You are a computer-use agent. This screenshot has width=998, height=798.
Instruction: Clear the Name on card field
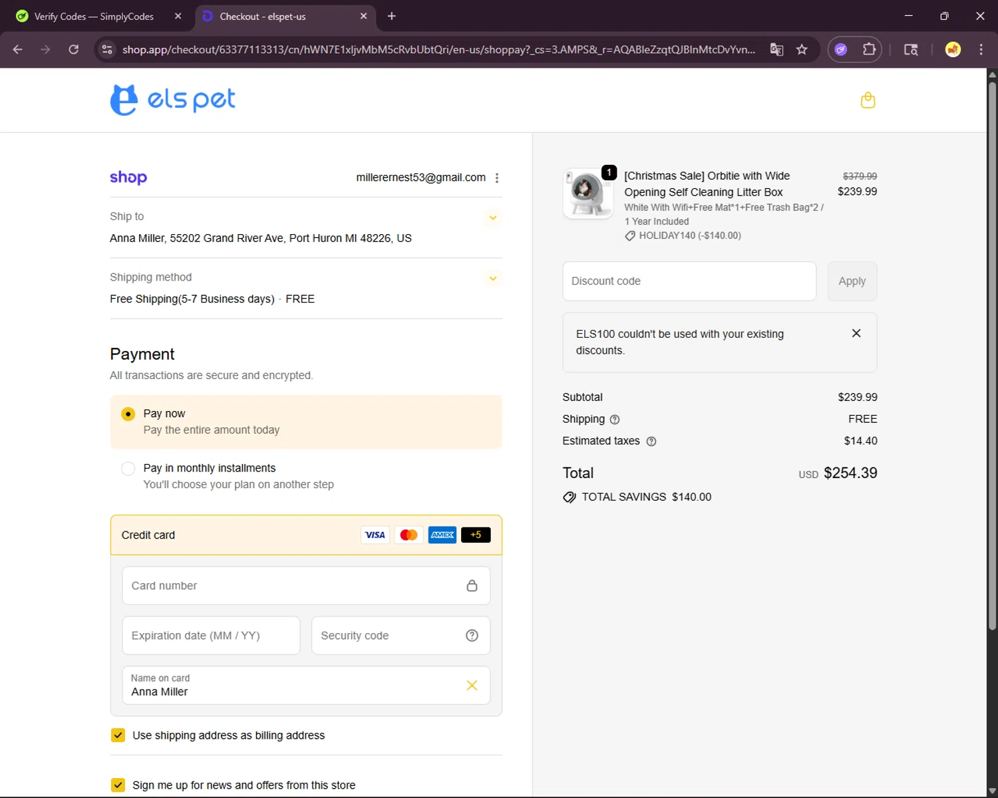(x=472, y=686)
